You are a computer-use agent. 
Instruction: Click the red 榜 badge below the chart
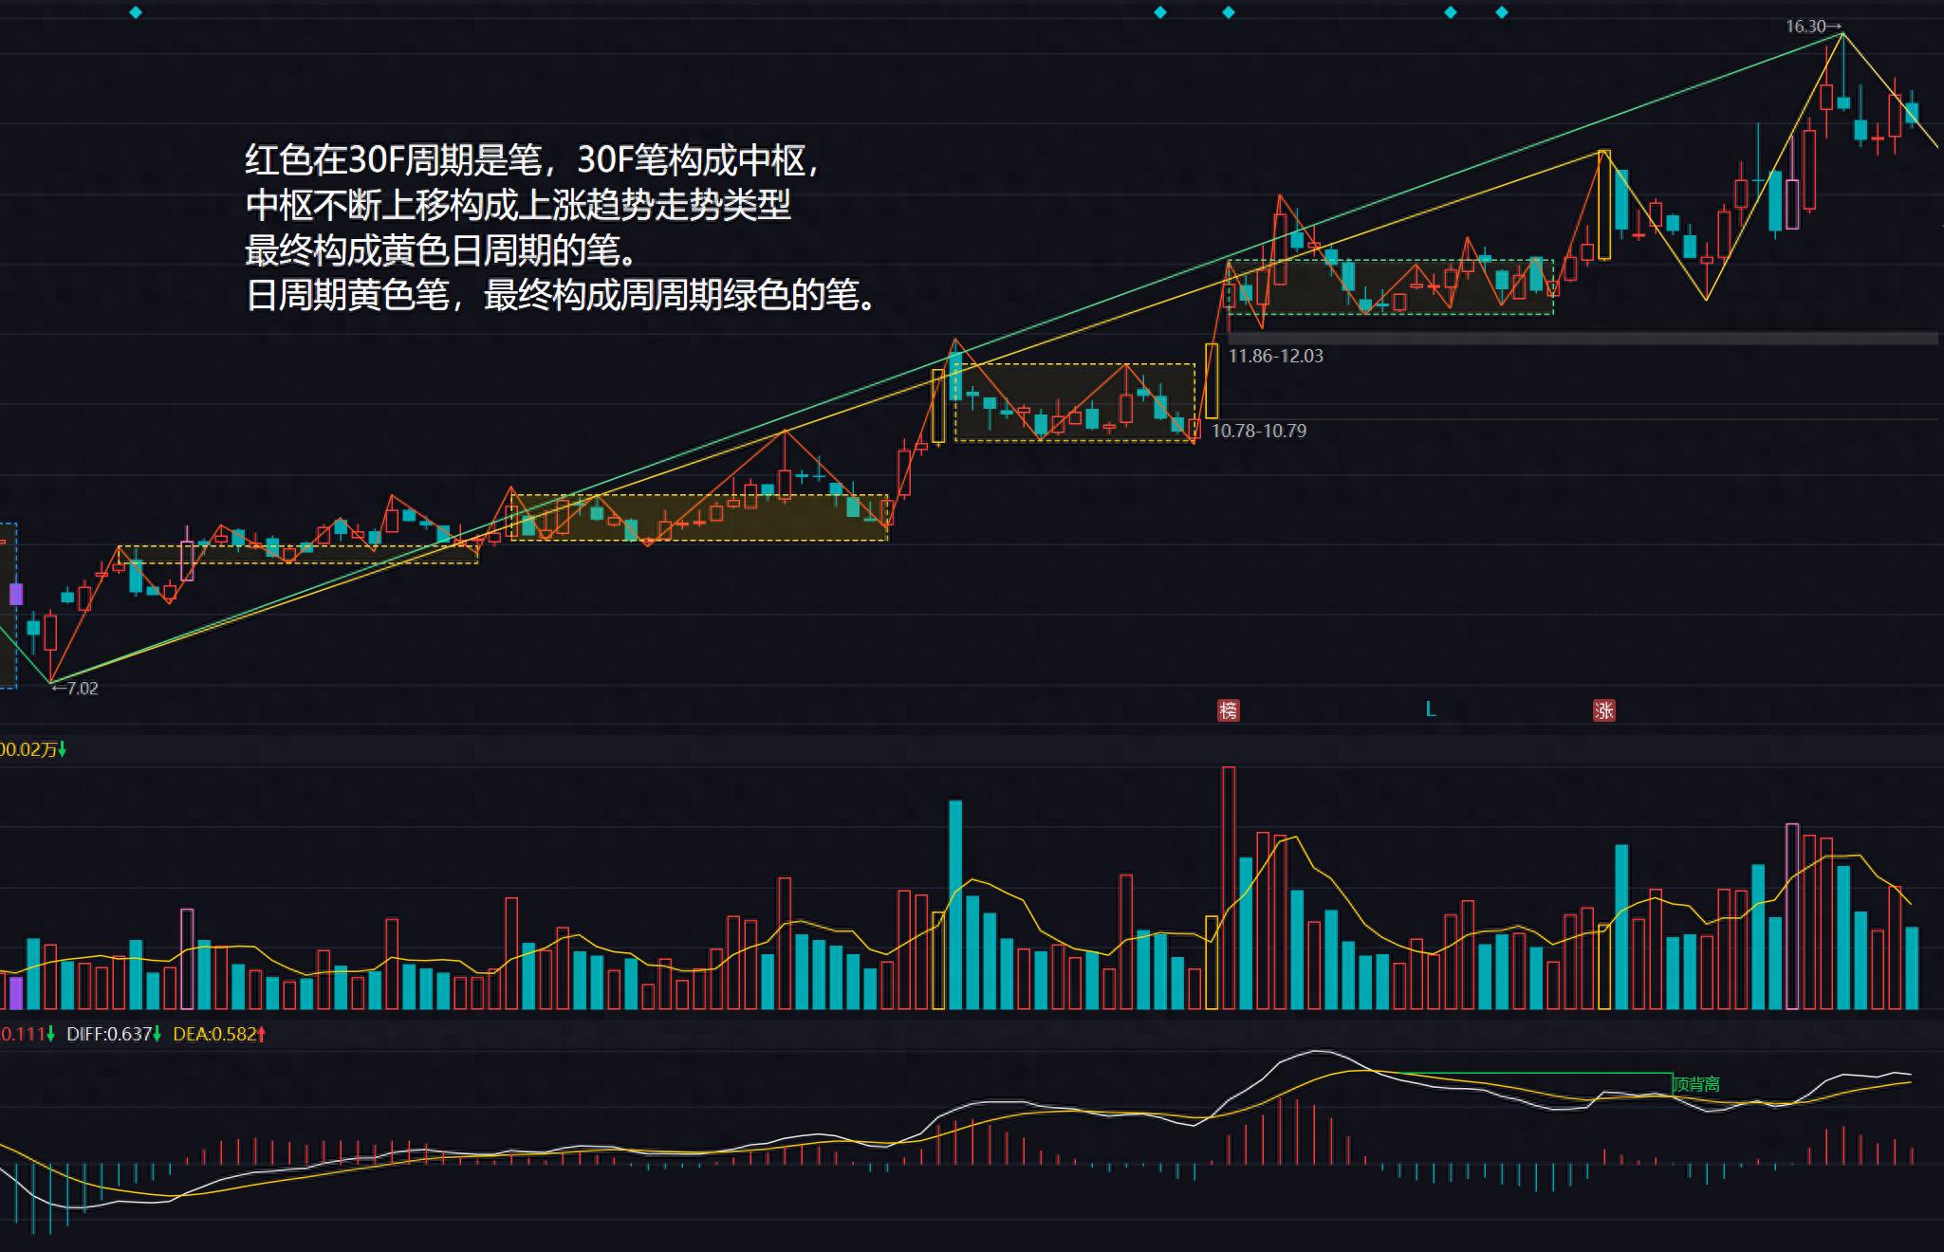pos(1229,709)
